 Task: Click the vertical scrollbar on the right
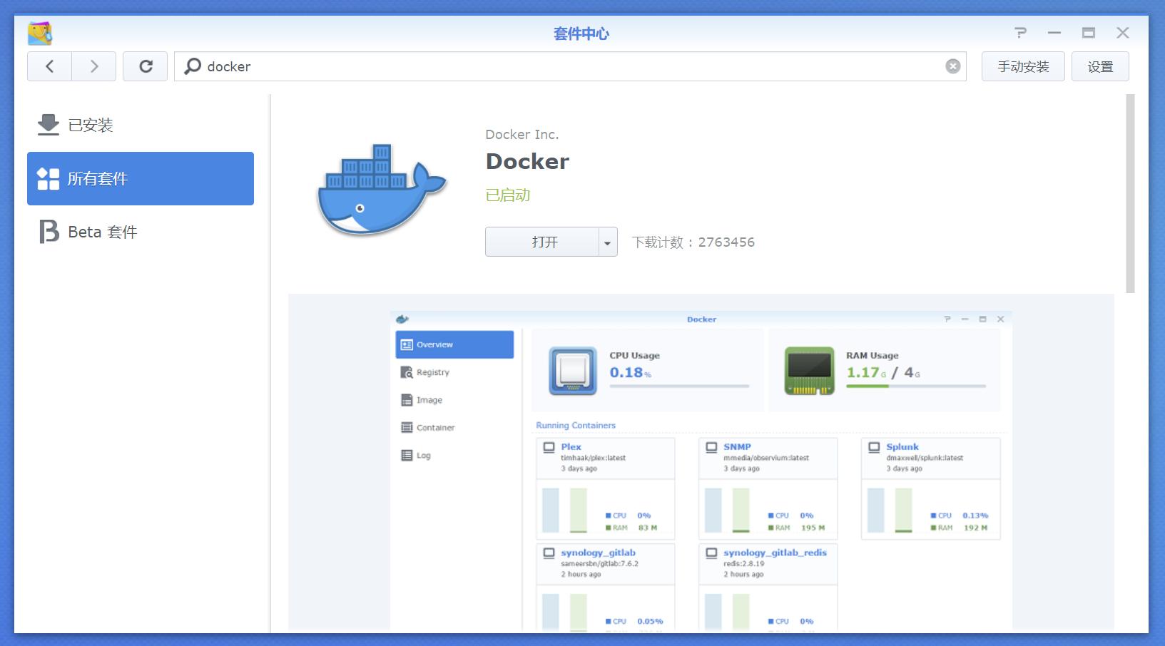pyautogui.click(x=1130, y=193)
